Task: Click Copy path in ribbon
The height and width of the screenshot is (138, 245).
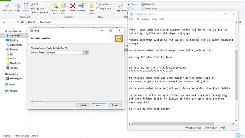Action: pos(38,8)
